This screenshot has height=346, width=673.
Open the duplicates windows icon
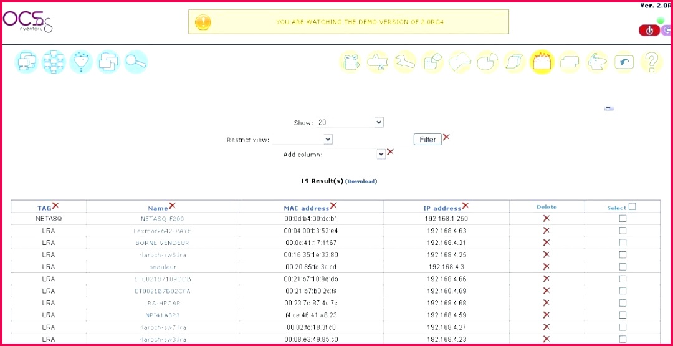[108, 62]
